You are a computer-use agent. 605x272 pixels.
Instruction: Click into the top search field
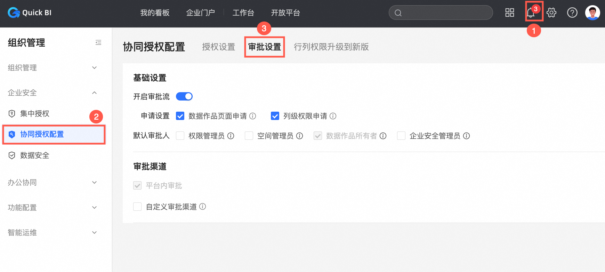(441, 13)
